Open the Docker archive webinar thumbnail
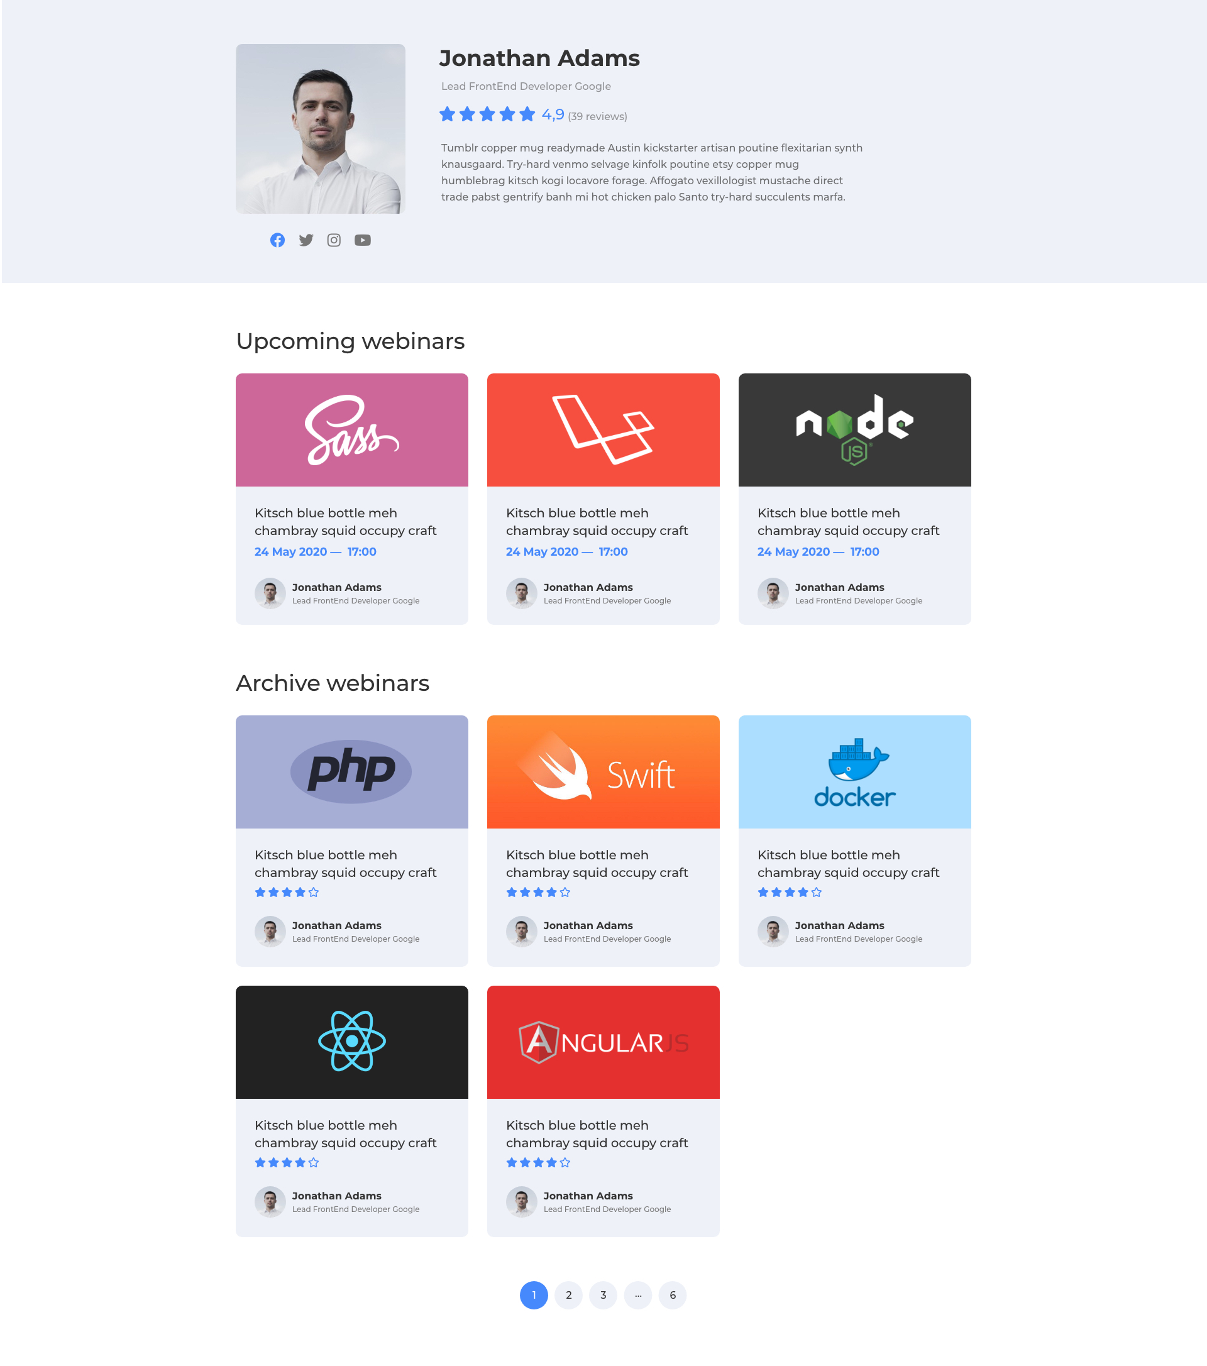The width and height of the screenshot is (1207, 1366). tap(855, 772)
